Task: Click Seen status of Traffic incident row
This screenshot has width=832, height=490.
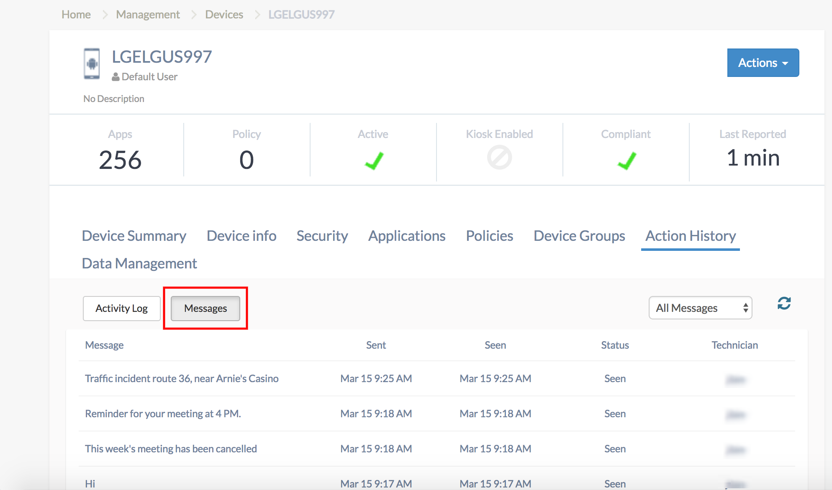Action: (x=615, y=378)
